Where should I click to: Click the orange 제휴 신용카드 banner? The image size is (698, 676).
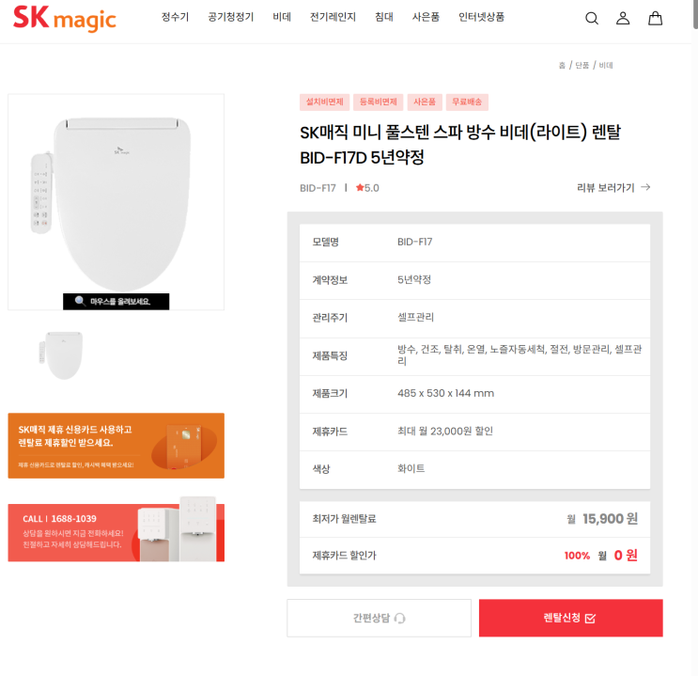[116, 446]
